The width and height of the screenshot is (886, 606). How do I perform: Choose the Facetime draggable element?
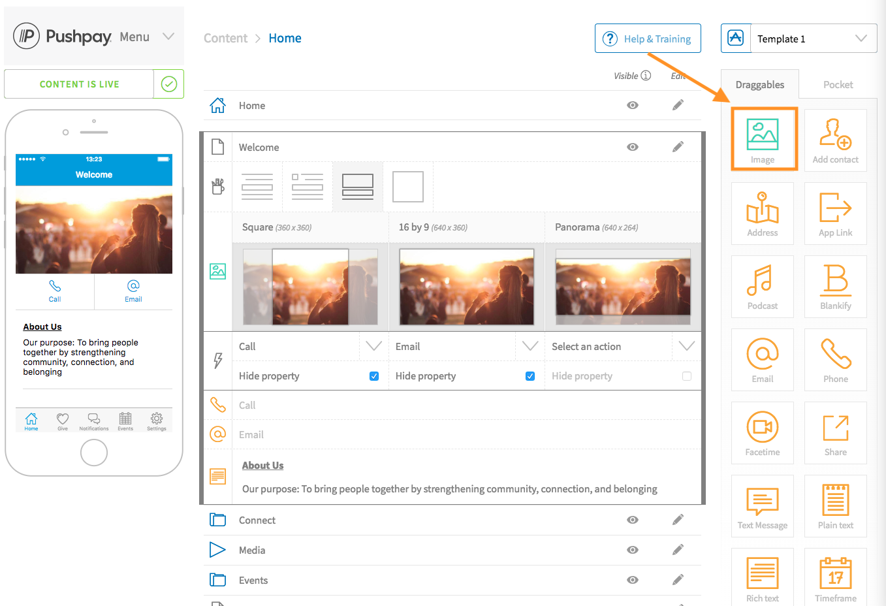pyautogui.click(x=762, y=433)
